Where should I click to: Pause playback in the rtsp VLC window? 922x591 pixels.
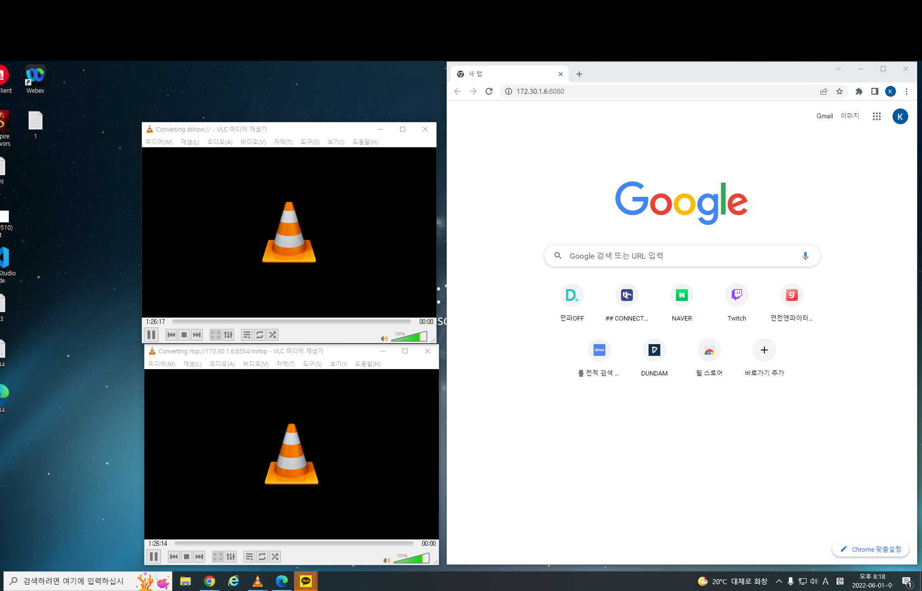154,557
